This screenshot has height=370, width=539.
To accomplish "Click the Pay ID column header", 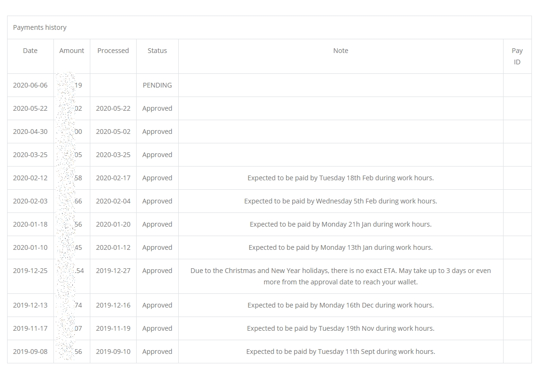I will point(517,56).
